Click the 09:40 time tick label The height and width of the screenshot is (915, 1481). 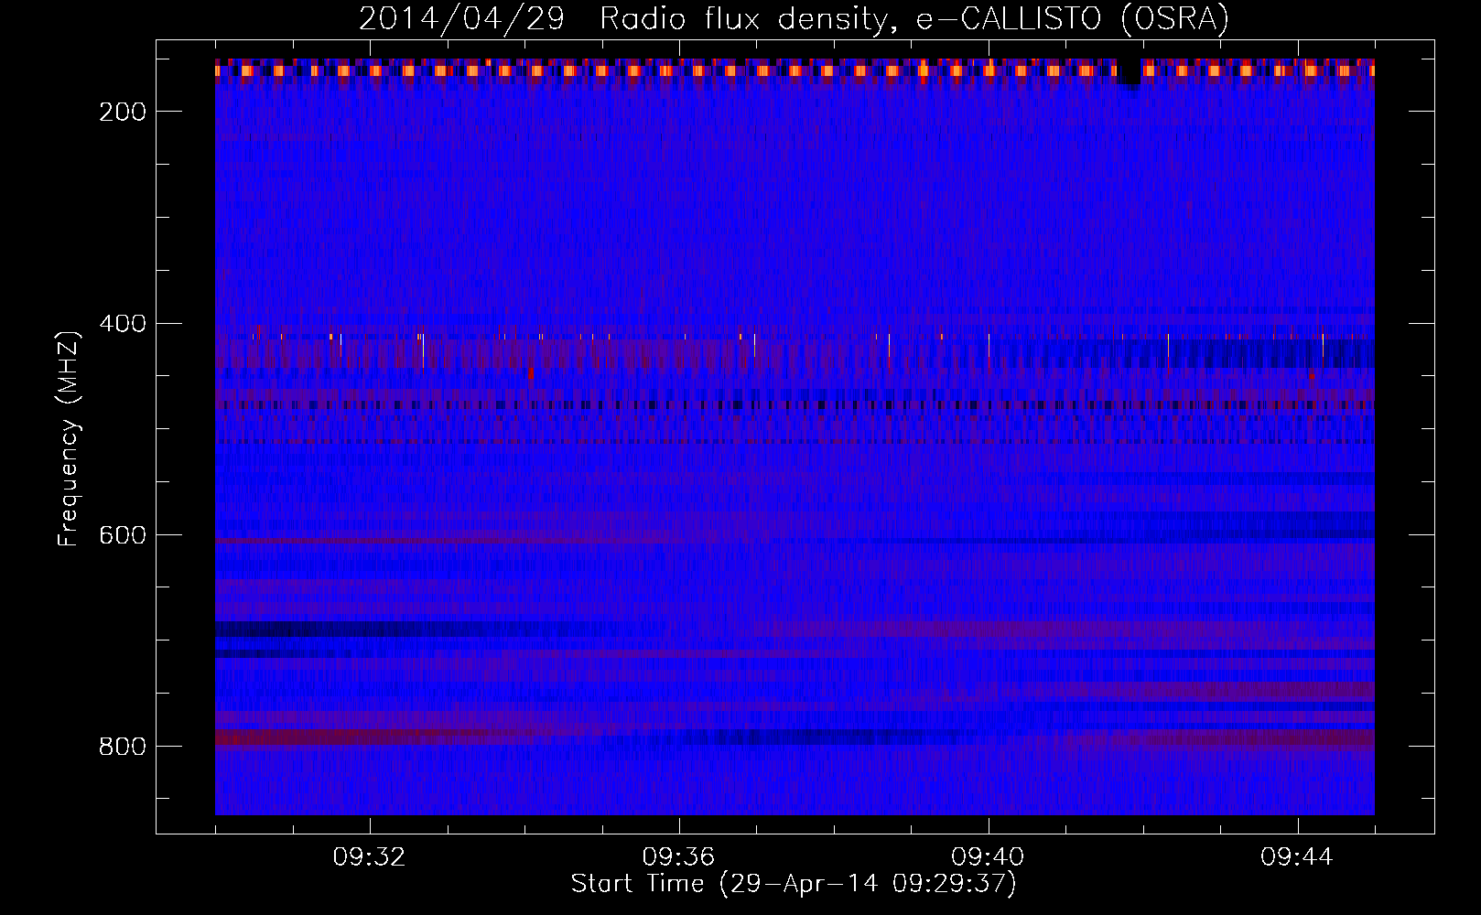coord(988,857)
